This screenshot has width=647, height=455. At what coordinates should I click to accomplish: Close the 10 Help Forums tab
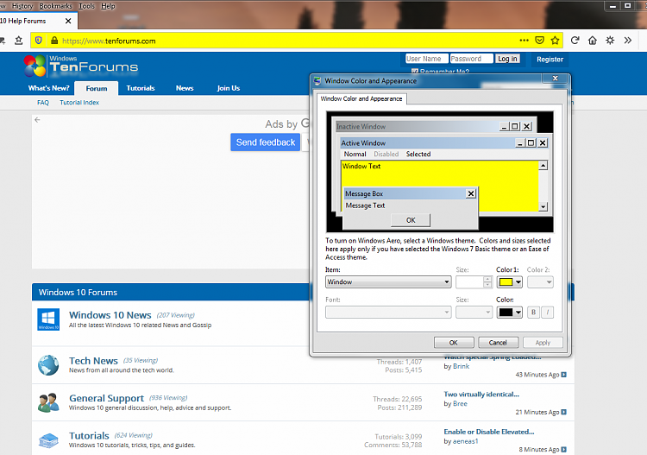[x=68, y=21]
